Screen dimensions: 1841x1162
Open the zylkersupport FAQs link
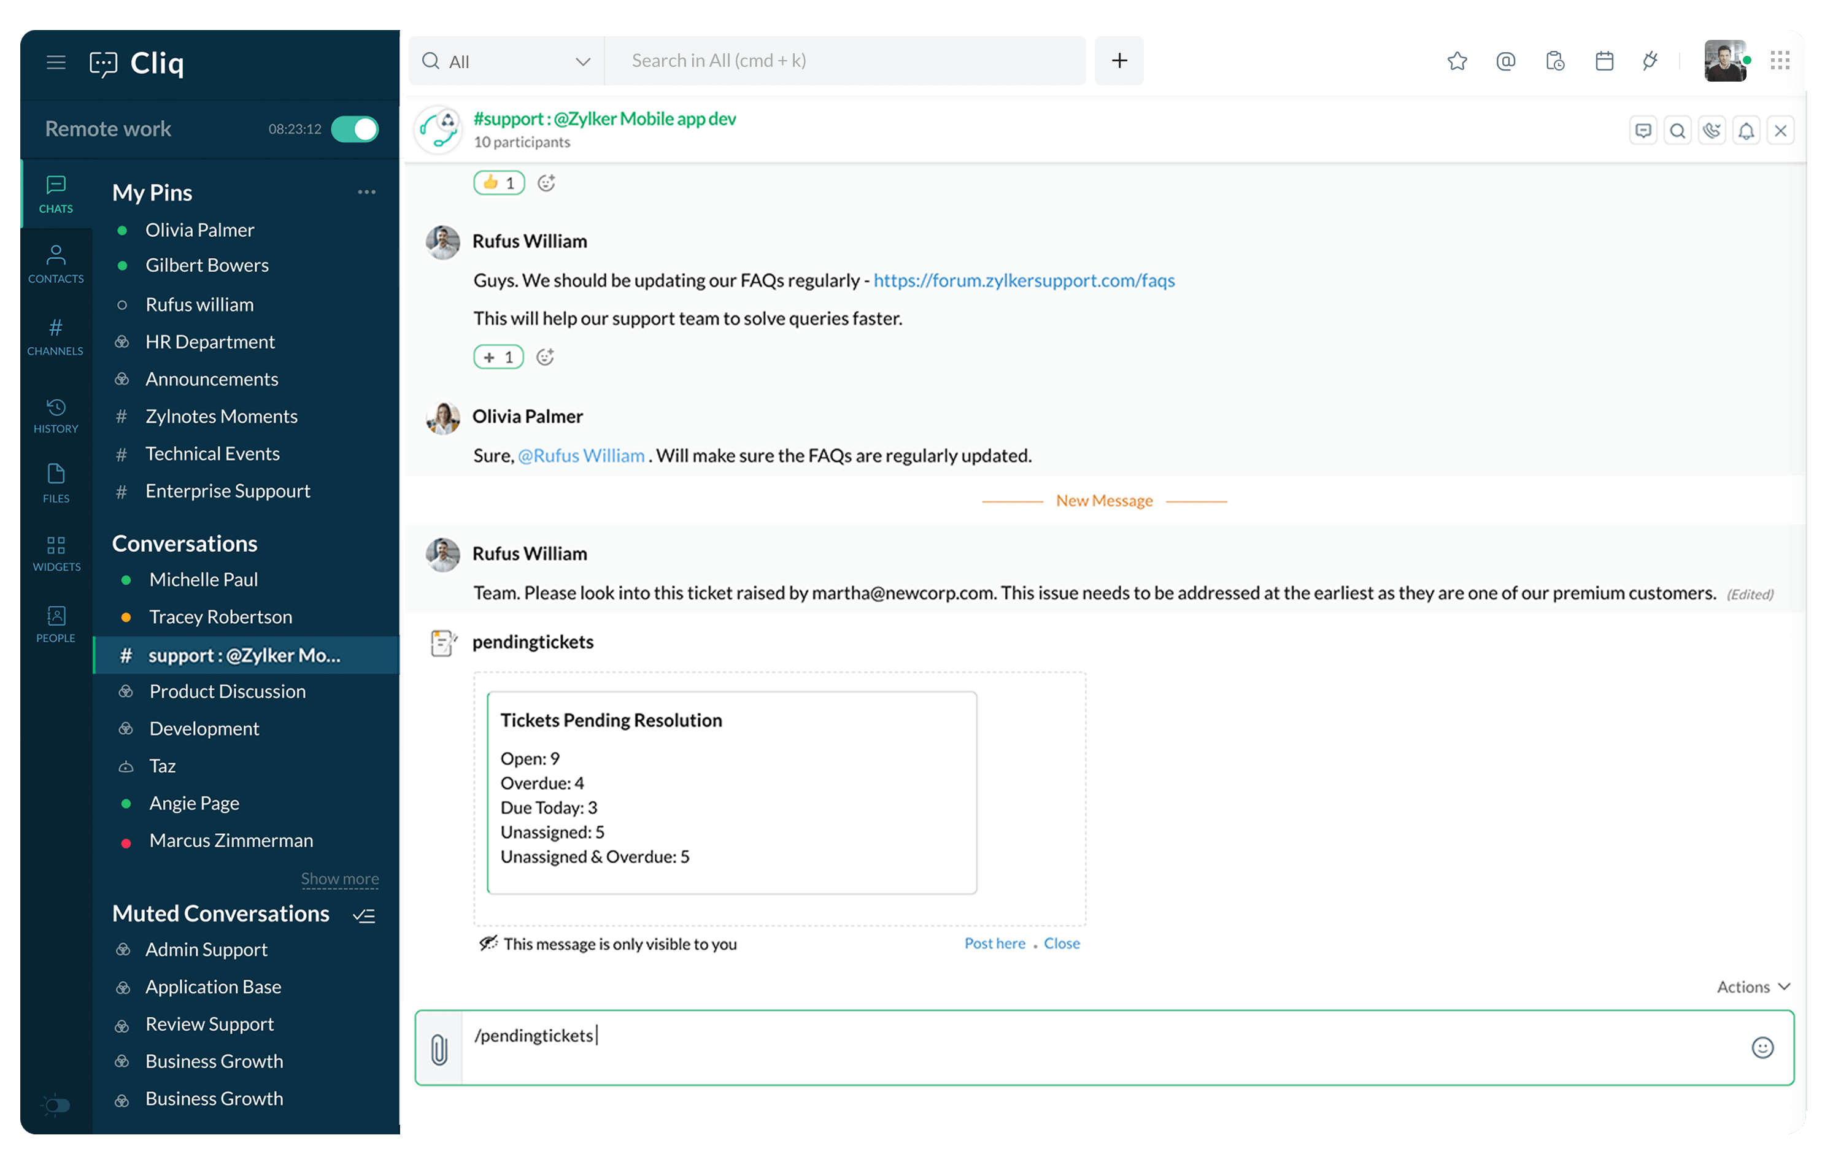tap(1024, 280)
